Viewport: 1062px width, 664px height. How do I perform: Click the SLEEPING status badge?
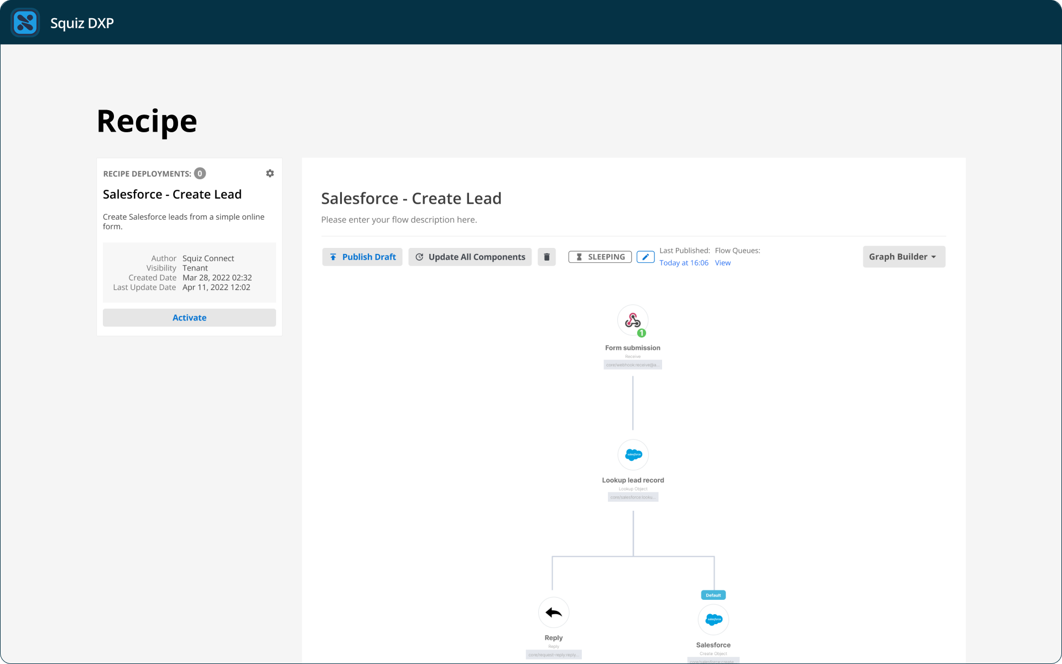(x=600, y=257)
